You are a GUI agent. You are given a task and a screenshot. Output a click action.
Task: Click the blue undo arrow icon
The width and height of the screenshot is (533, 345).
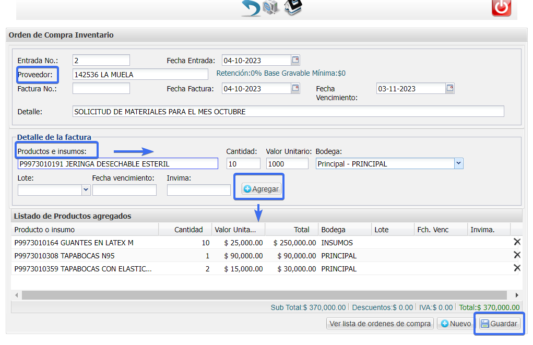pos(251,8)
